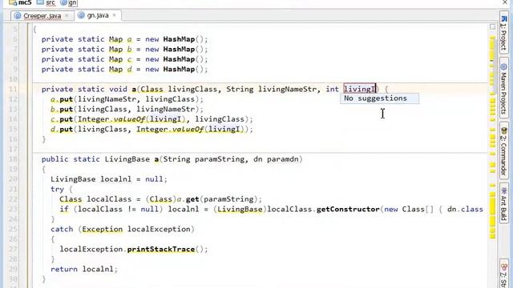Click the Commander tool window icon
The height and width of the screenshot is (288, 513).
coord(503,130)
